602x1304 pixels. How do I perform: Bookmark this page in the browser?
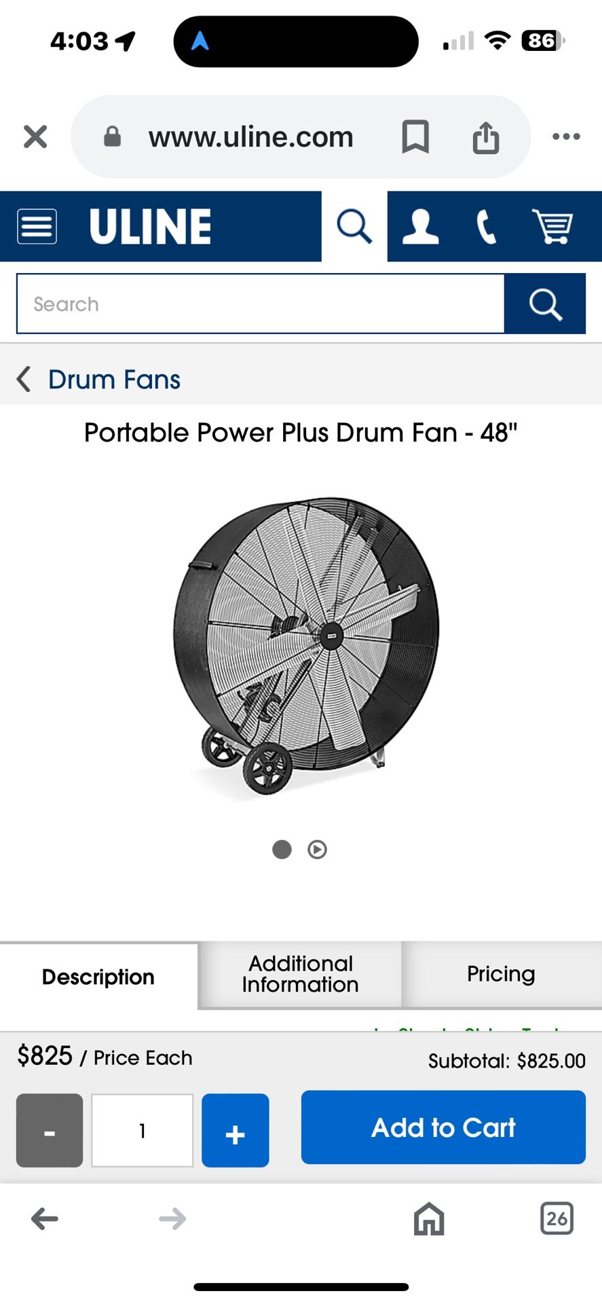click(415, 137)
